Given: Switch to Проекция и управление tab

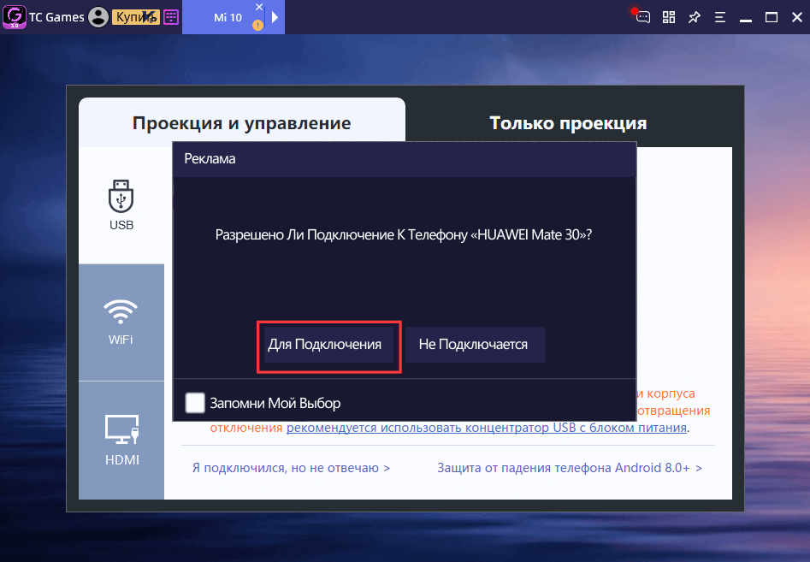Looking at the screenshot, I should [x=242, y=123].
